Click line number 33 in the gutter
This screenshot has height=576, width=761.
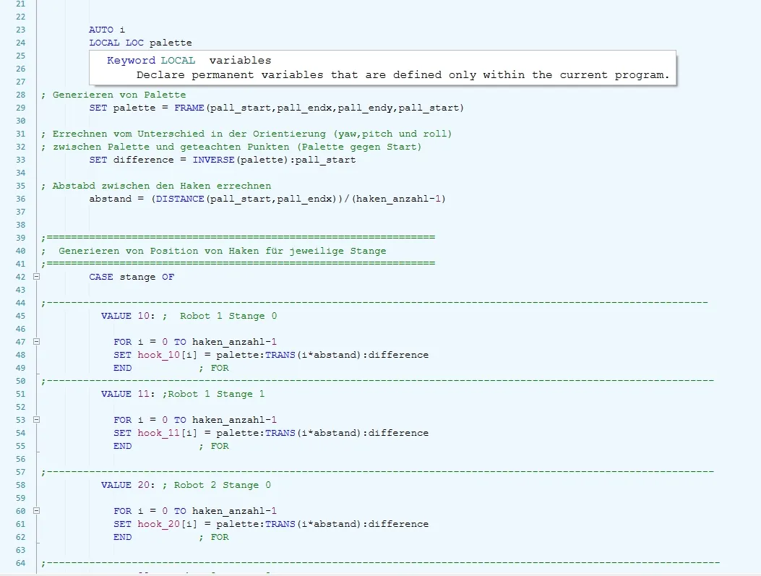click(x=20, y=160)
